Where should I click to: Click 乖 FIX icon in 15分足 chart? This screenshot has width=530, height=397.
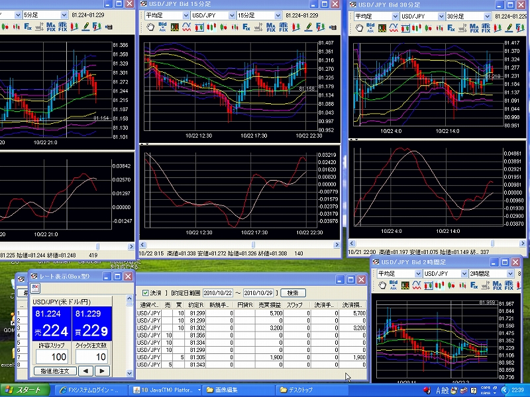click(x=284, y=27)
